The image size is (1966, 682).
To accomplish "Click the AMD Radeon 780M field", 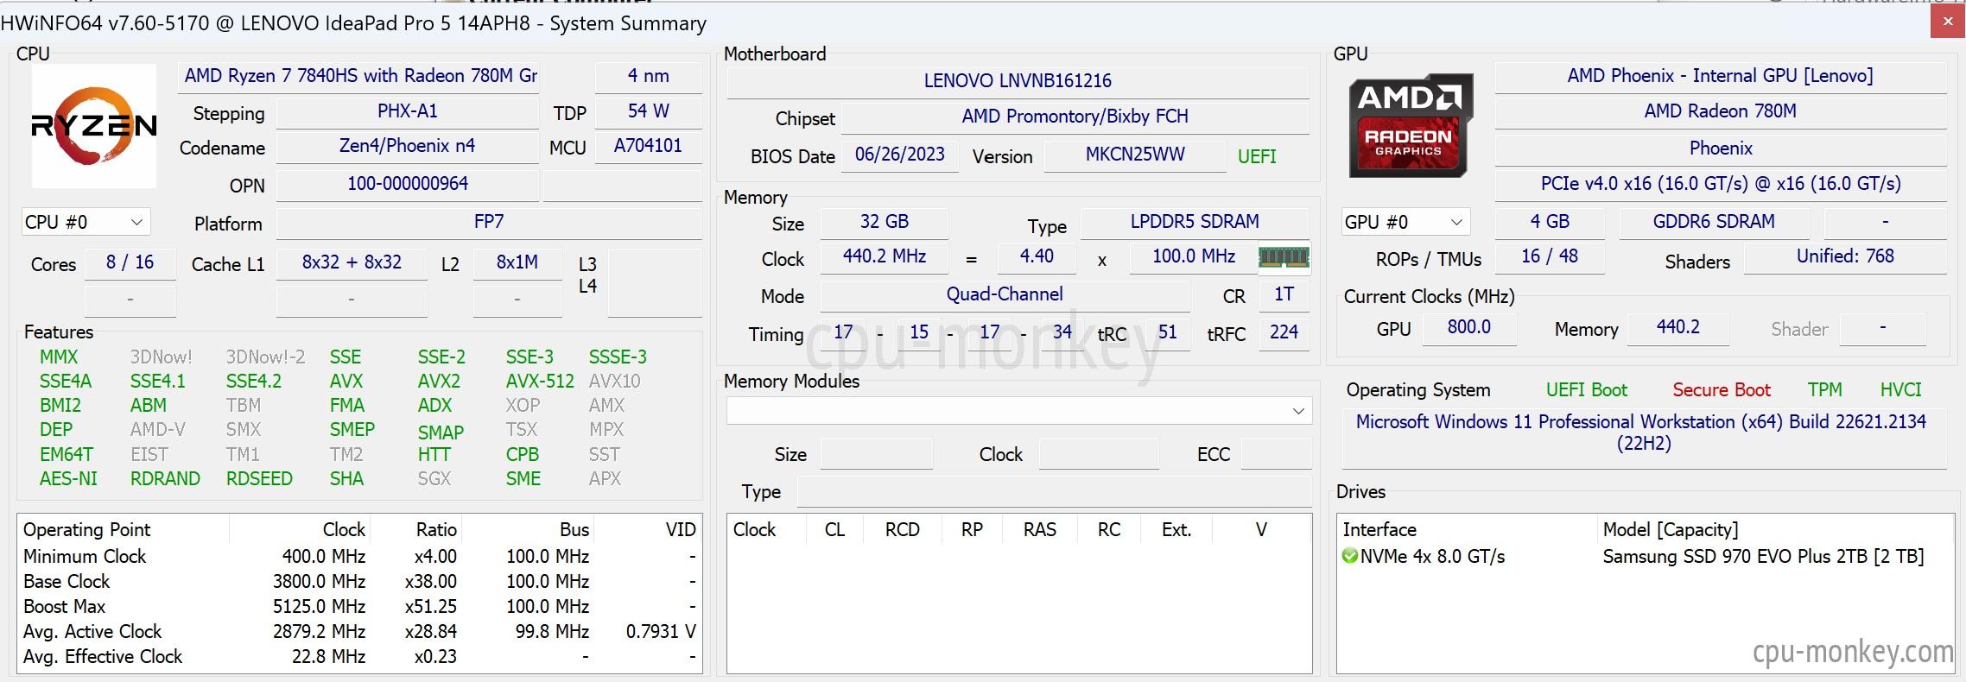I will (1721, 111).
